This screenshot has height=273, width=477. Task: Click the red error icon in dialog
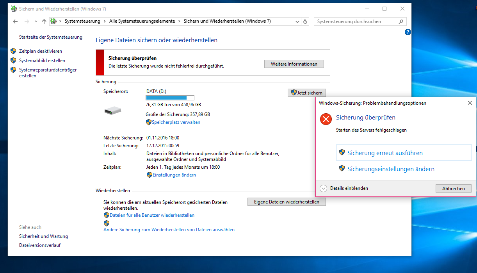326,119
